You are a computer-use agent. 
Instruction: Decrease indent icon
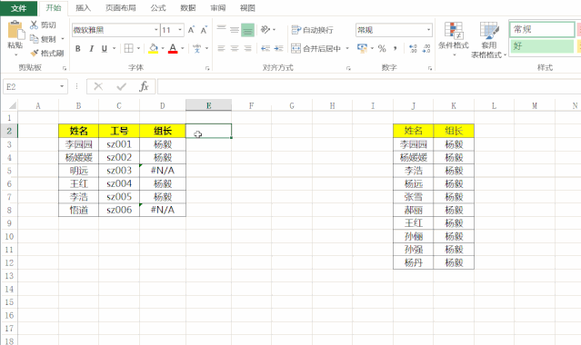click(x=265, y=48)
